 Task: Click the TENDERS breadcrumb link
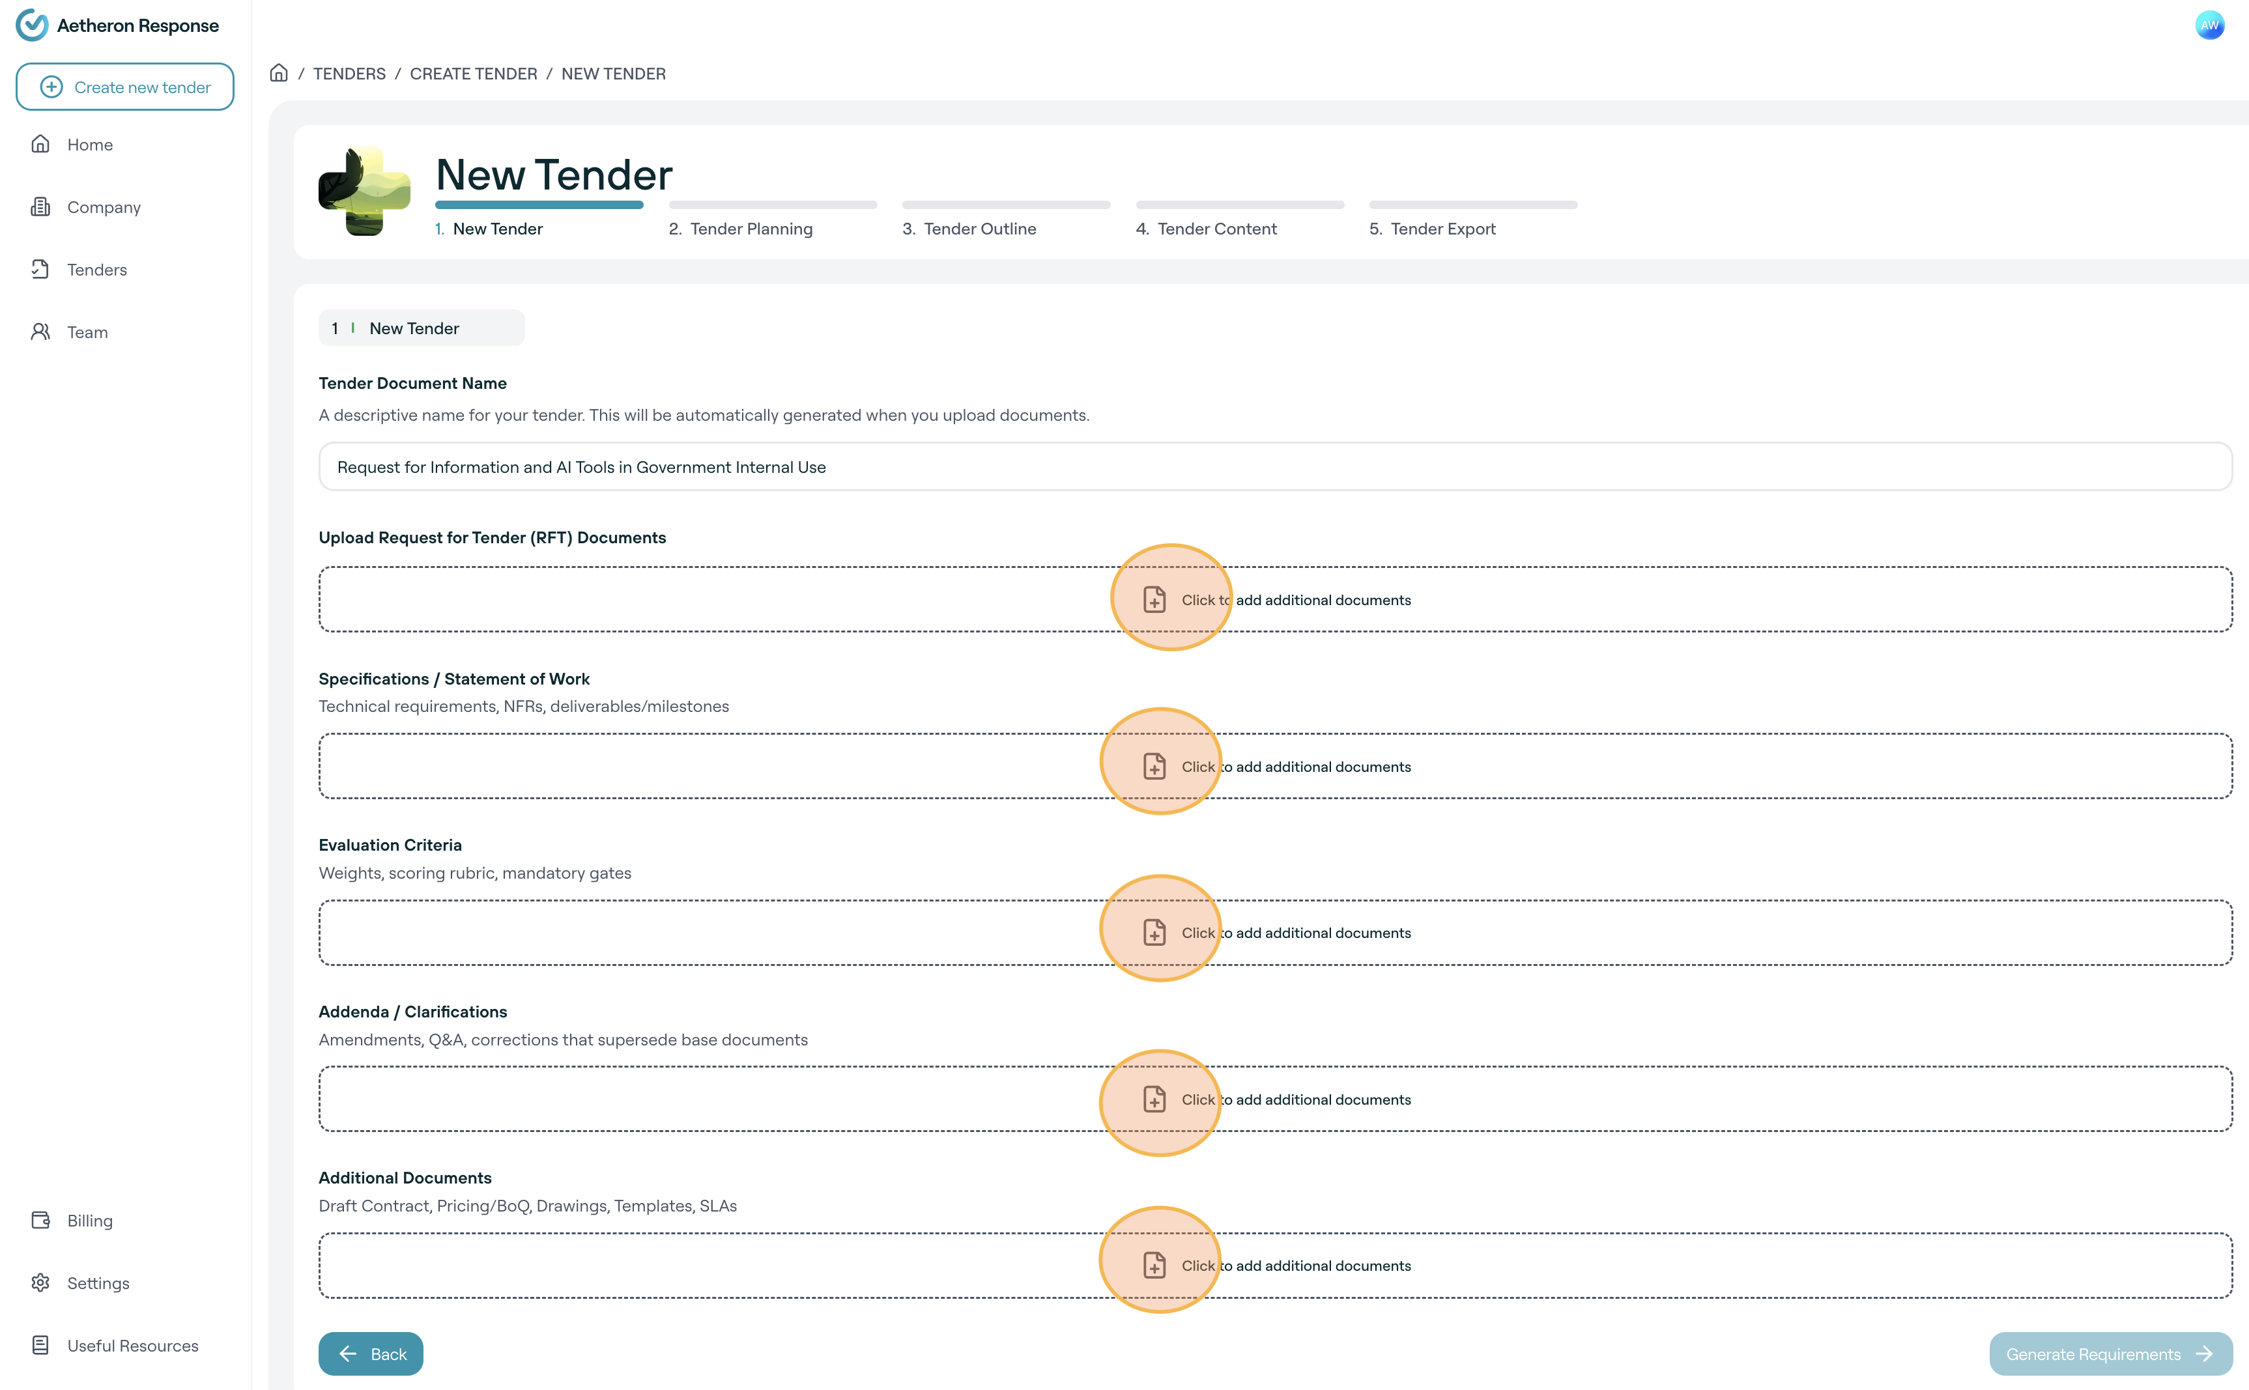349,74
